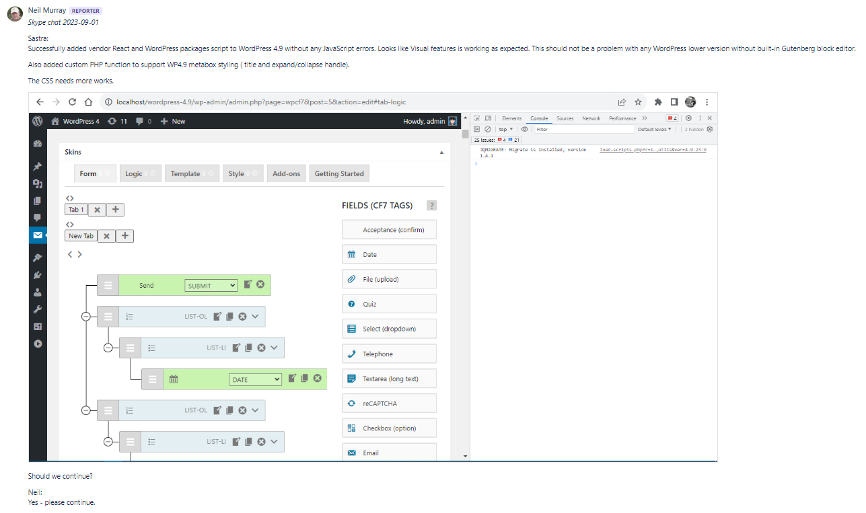Screen dimensions: 866x513
Task: Click the Mail icon in WordPress sidebar
Action: pyautogui.click(x=38, y=235)
